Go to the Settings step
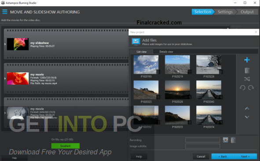Viewport: 260px width, 161px height. (x=225, y=12)
